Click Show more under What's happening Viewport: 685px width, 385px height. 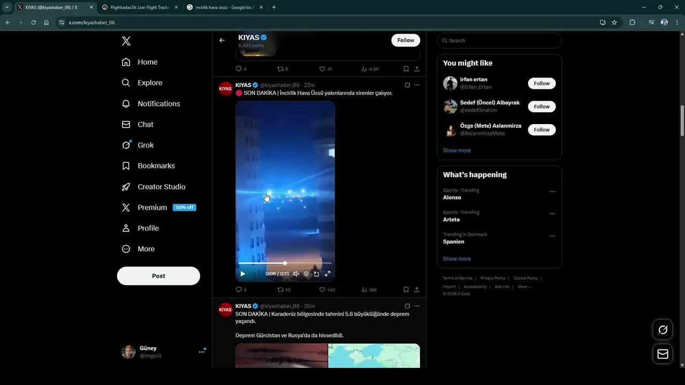[457, 259]
